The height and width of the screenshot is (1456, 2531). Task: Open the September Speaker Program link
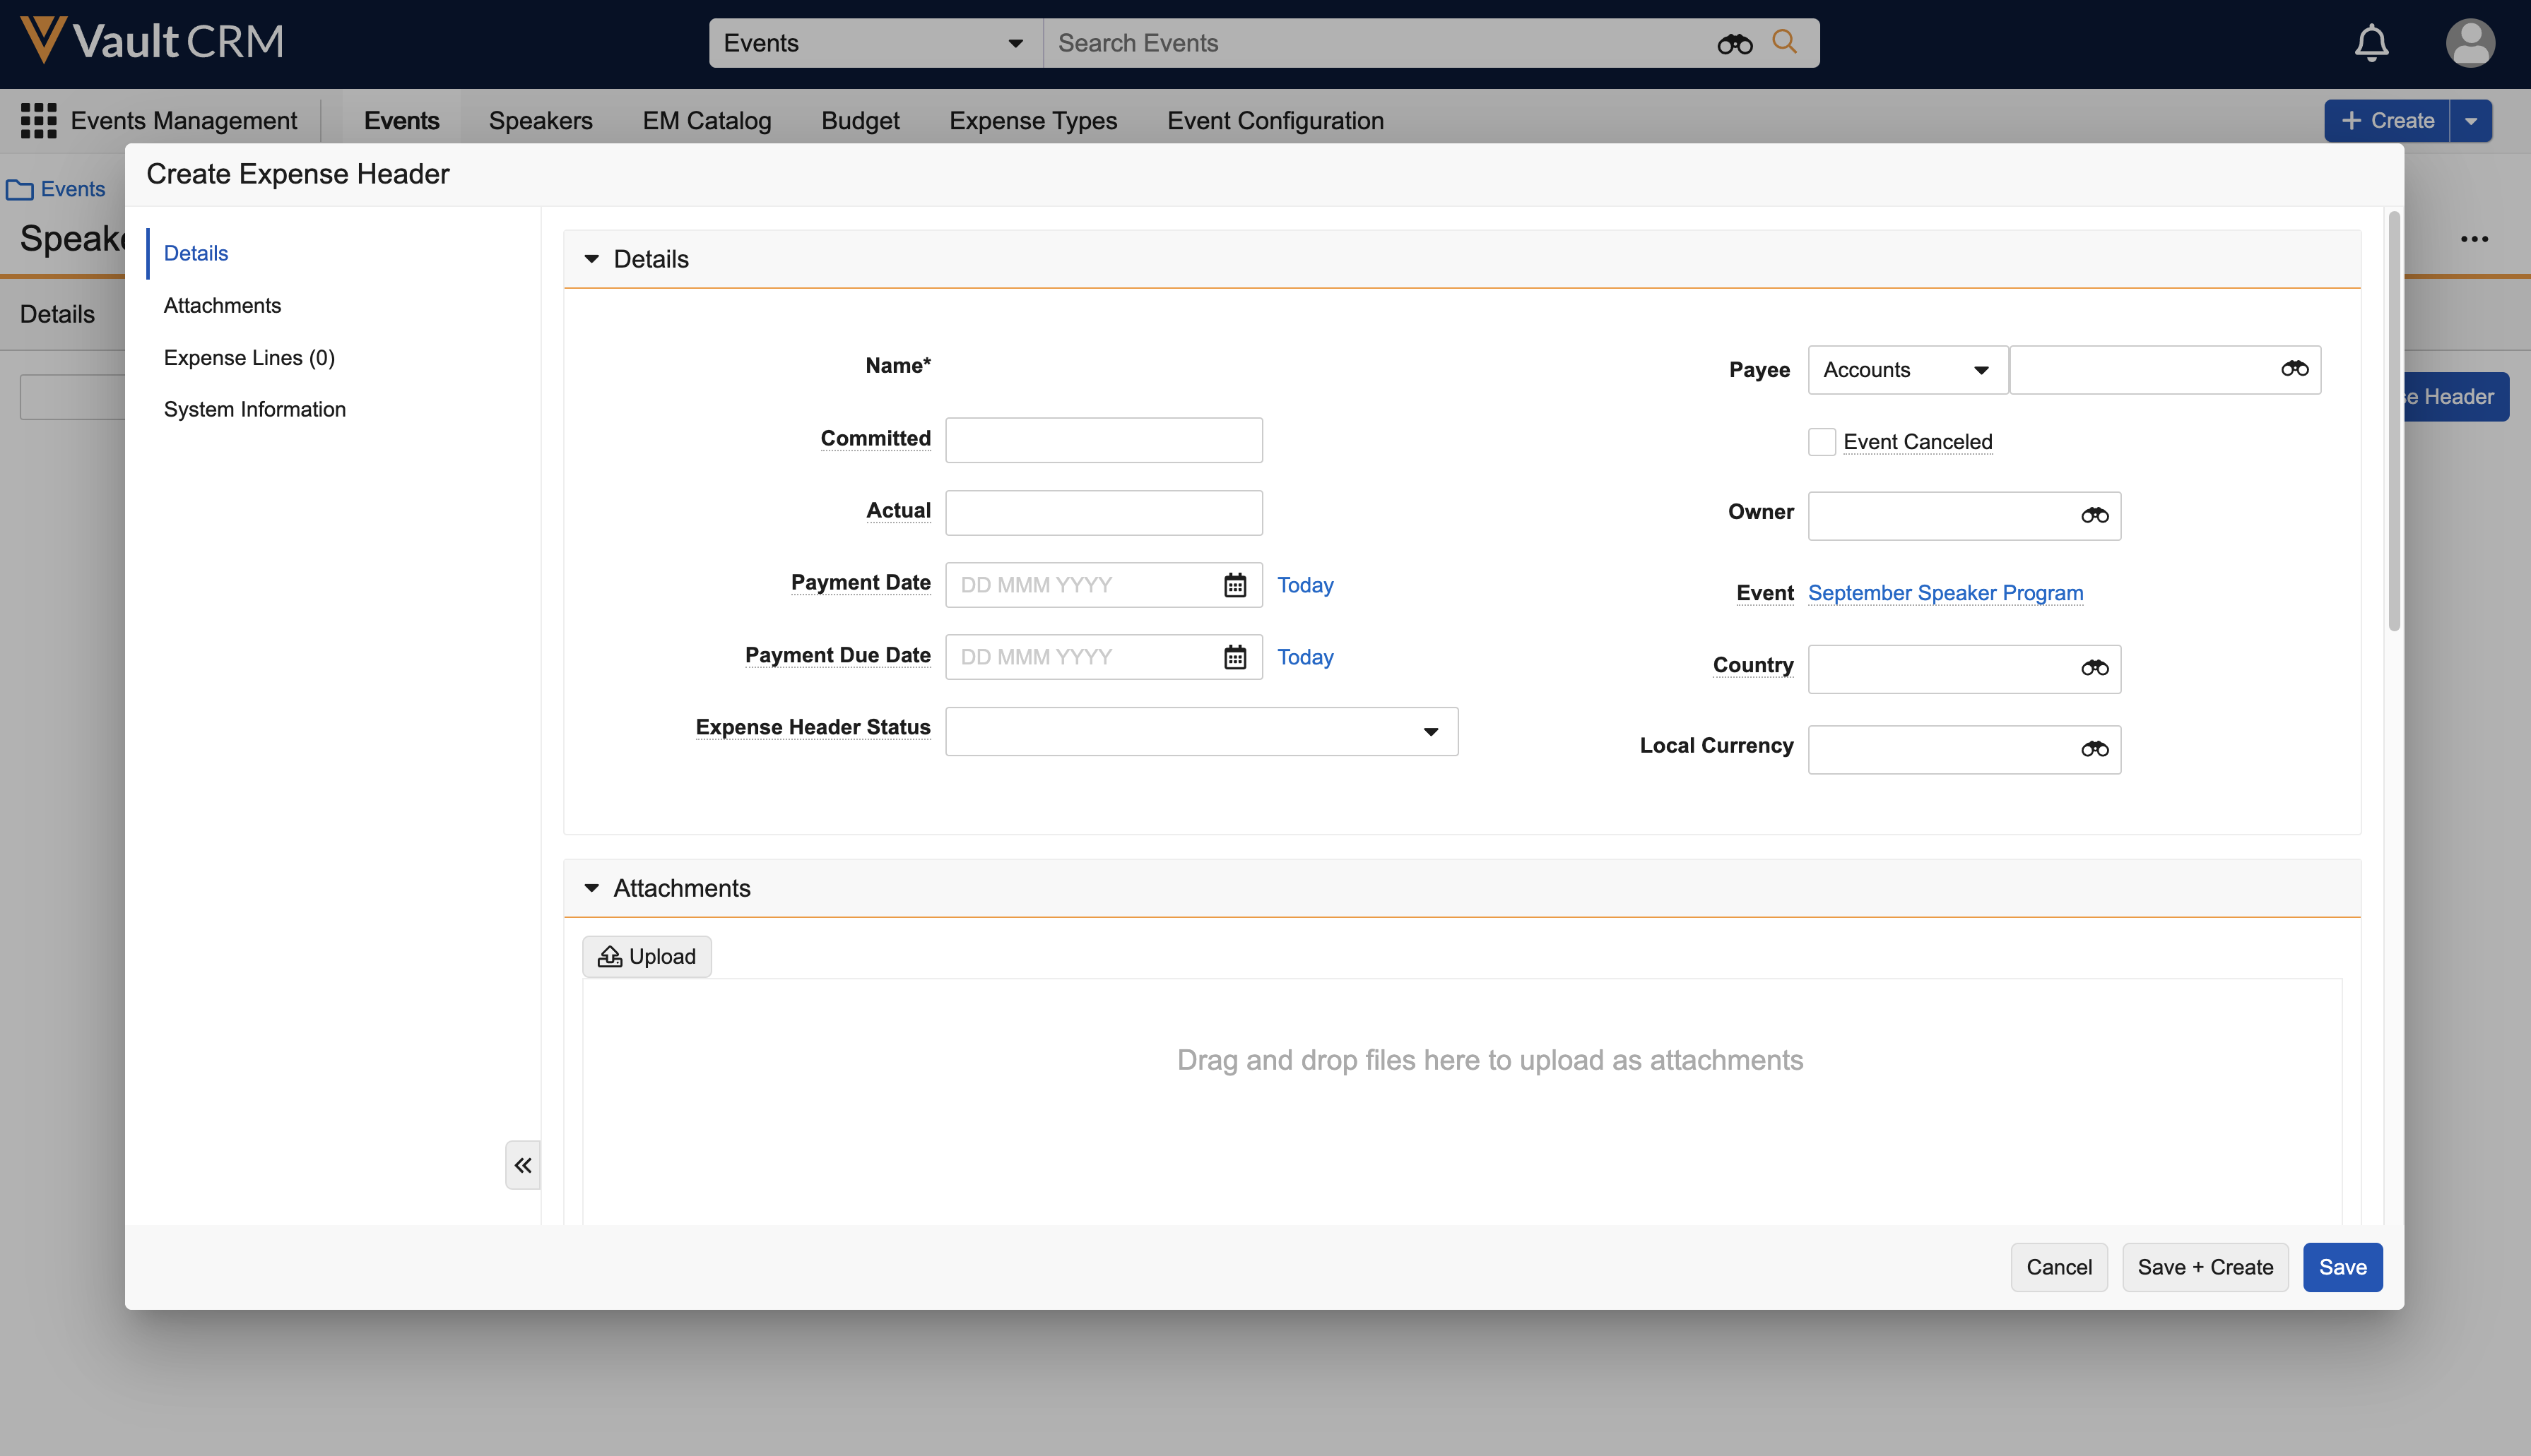click(x=1945, y=593)
